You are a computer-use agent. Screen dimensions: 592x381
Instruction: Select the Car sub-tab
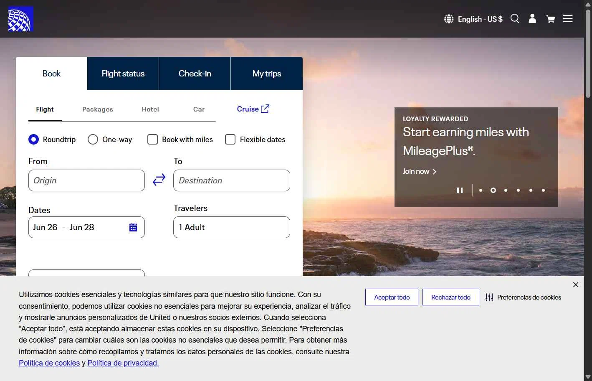199,109
